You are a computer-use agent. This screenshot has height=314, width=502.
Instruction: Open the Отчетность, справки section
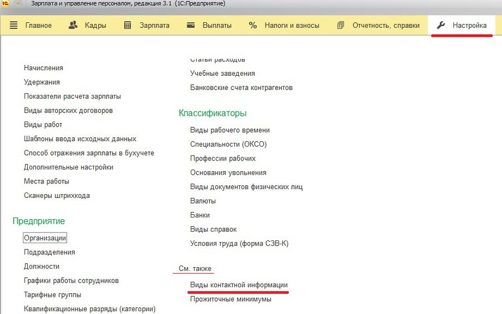pyautogui.click(x=386, y=25)
